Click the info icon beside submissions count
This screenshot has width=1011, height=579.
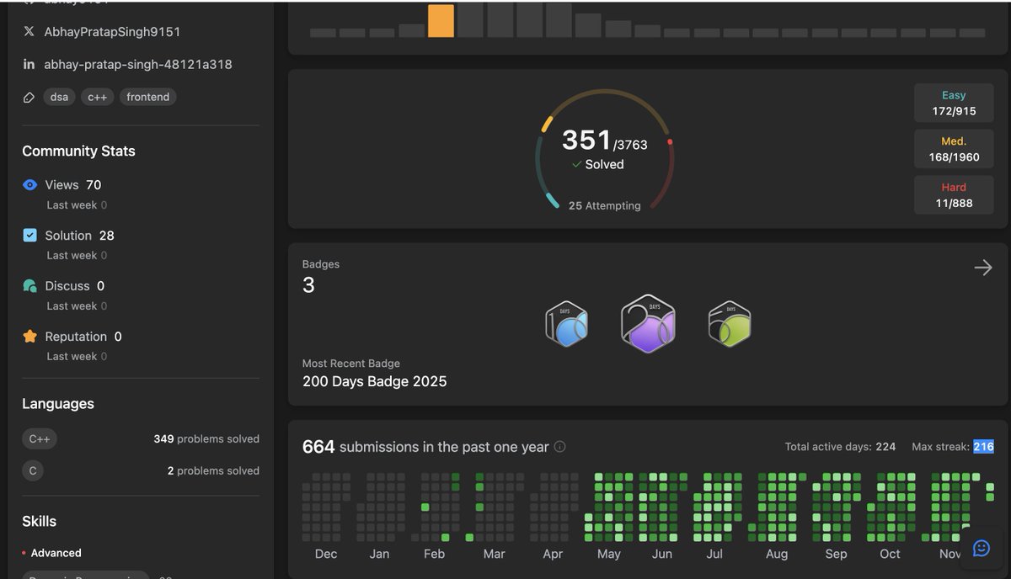pyautogui.click(x=559, y=447)
